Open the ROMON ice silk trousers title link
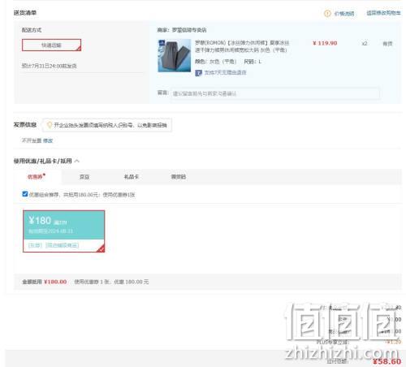 tap(242, 46)
